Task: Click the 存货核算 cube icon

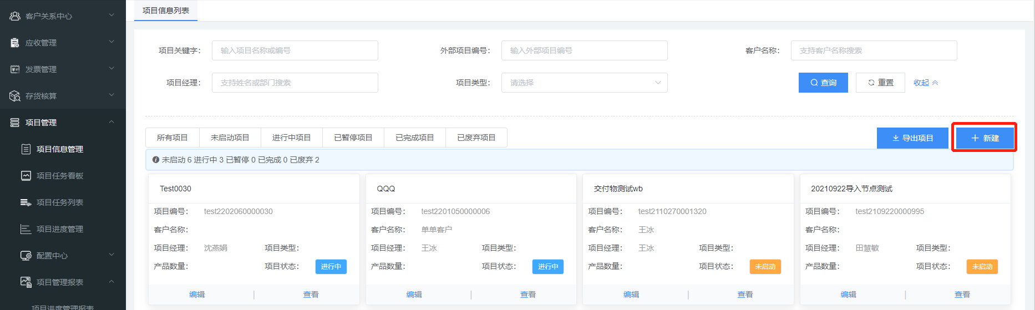Action: click(x=15, y=96)
